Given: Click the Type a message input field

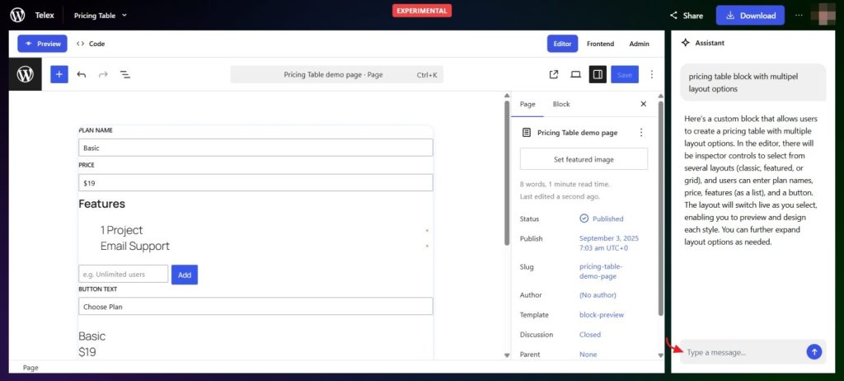Looking at the screenshot, I should [742, 352].
